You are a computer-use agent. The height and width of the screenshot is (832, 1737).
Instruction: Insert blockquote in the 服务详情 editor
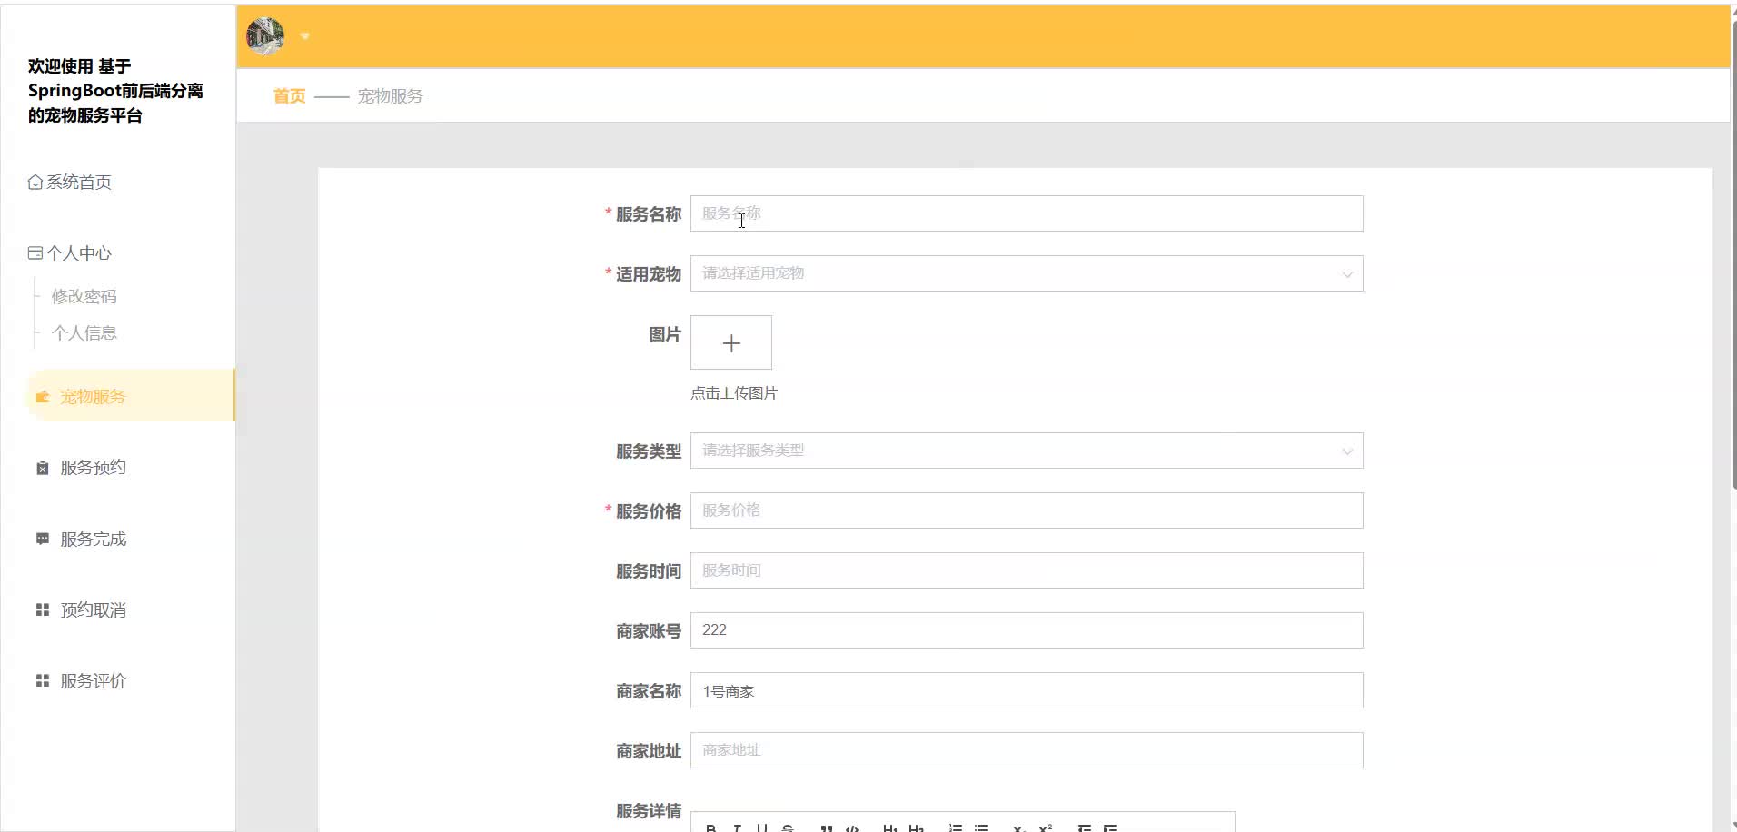tap(826, 827)
